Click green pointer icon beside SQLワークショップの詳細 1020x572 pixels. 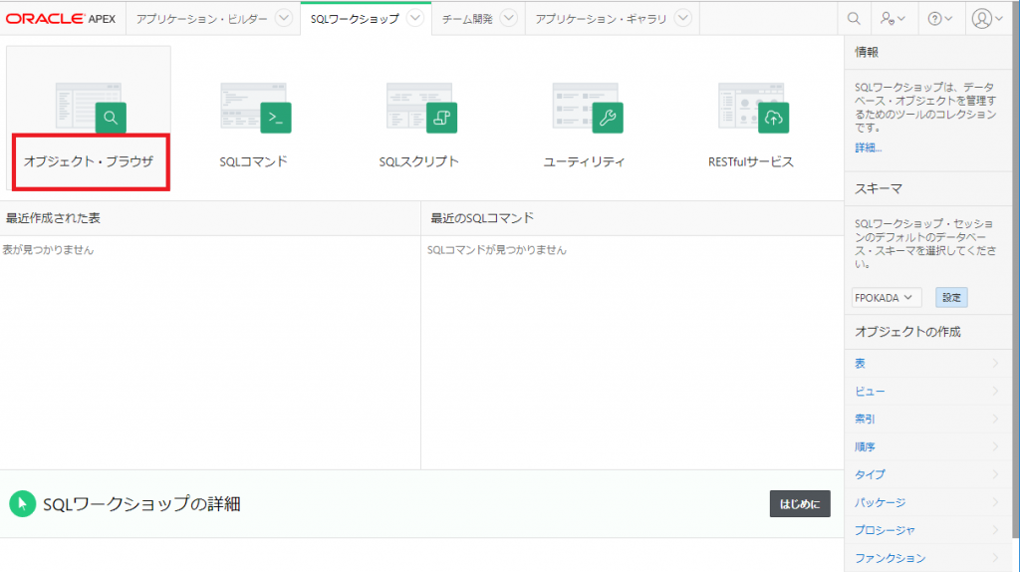(22, 503)
